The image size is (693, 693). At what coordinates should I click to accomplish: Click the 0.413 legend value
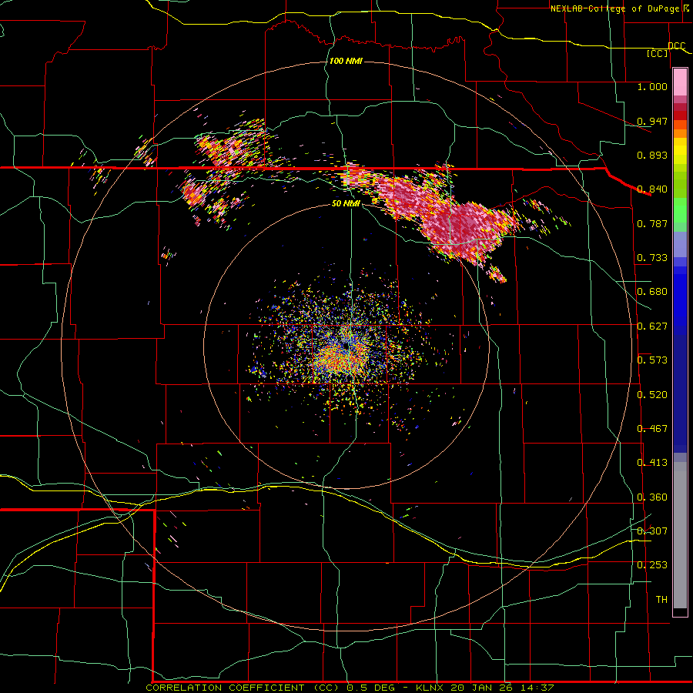(652, 462)
